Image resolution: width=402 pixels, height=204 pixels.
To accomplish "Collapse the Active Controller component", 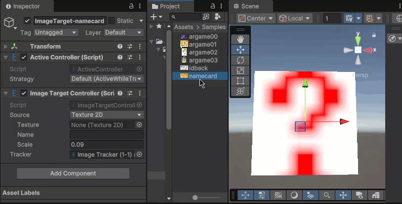I will [5, 57].
